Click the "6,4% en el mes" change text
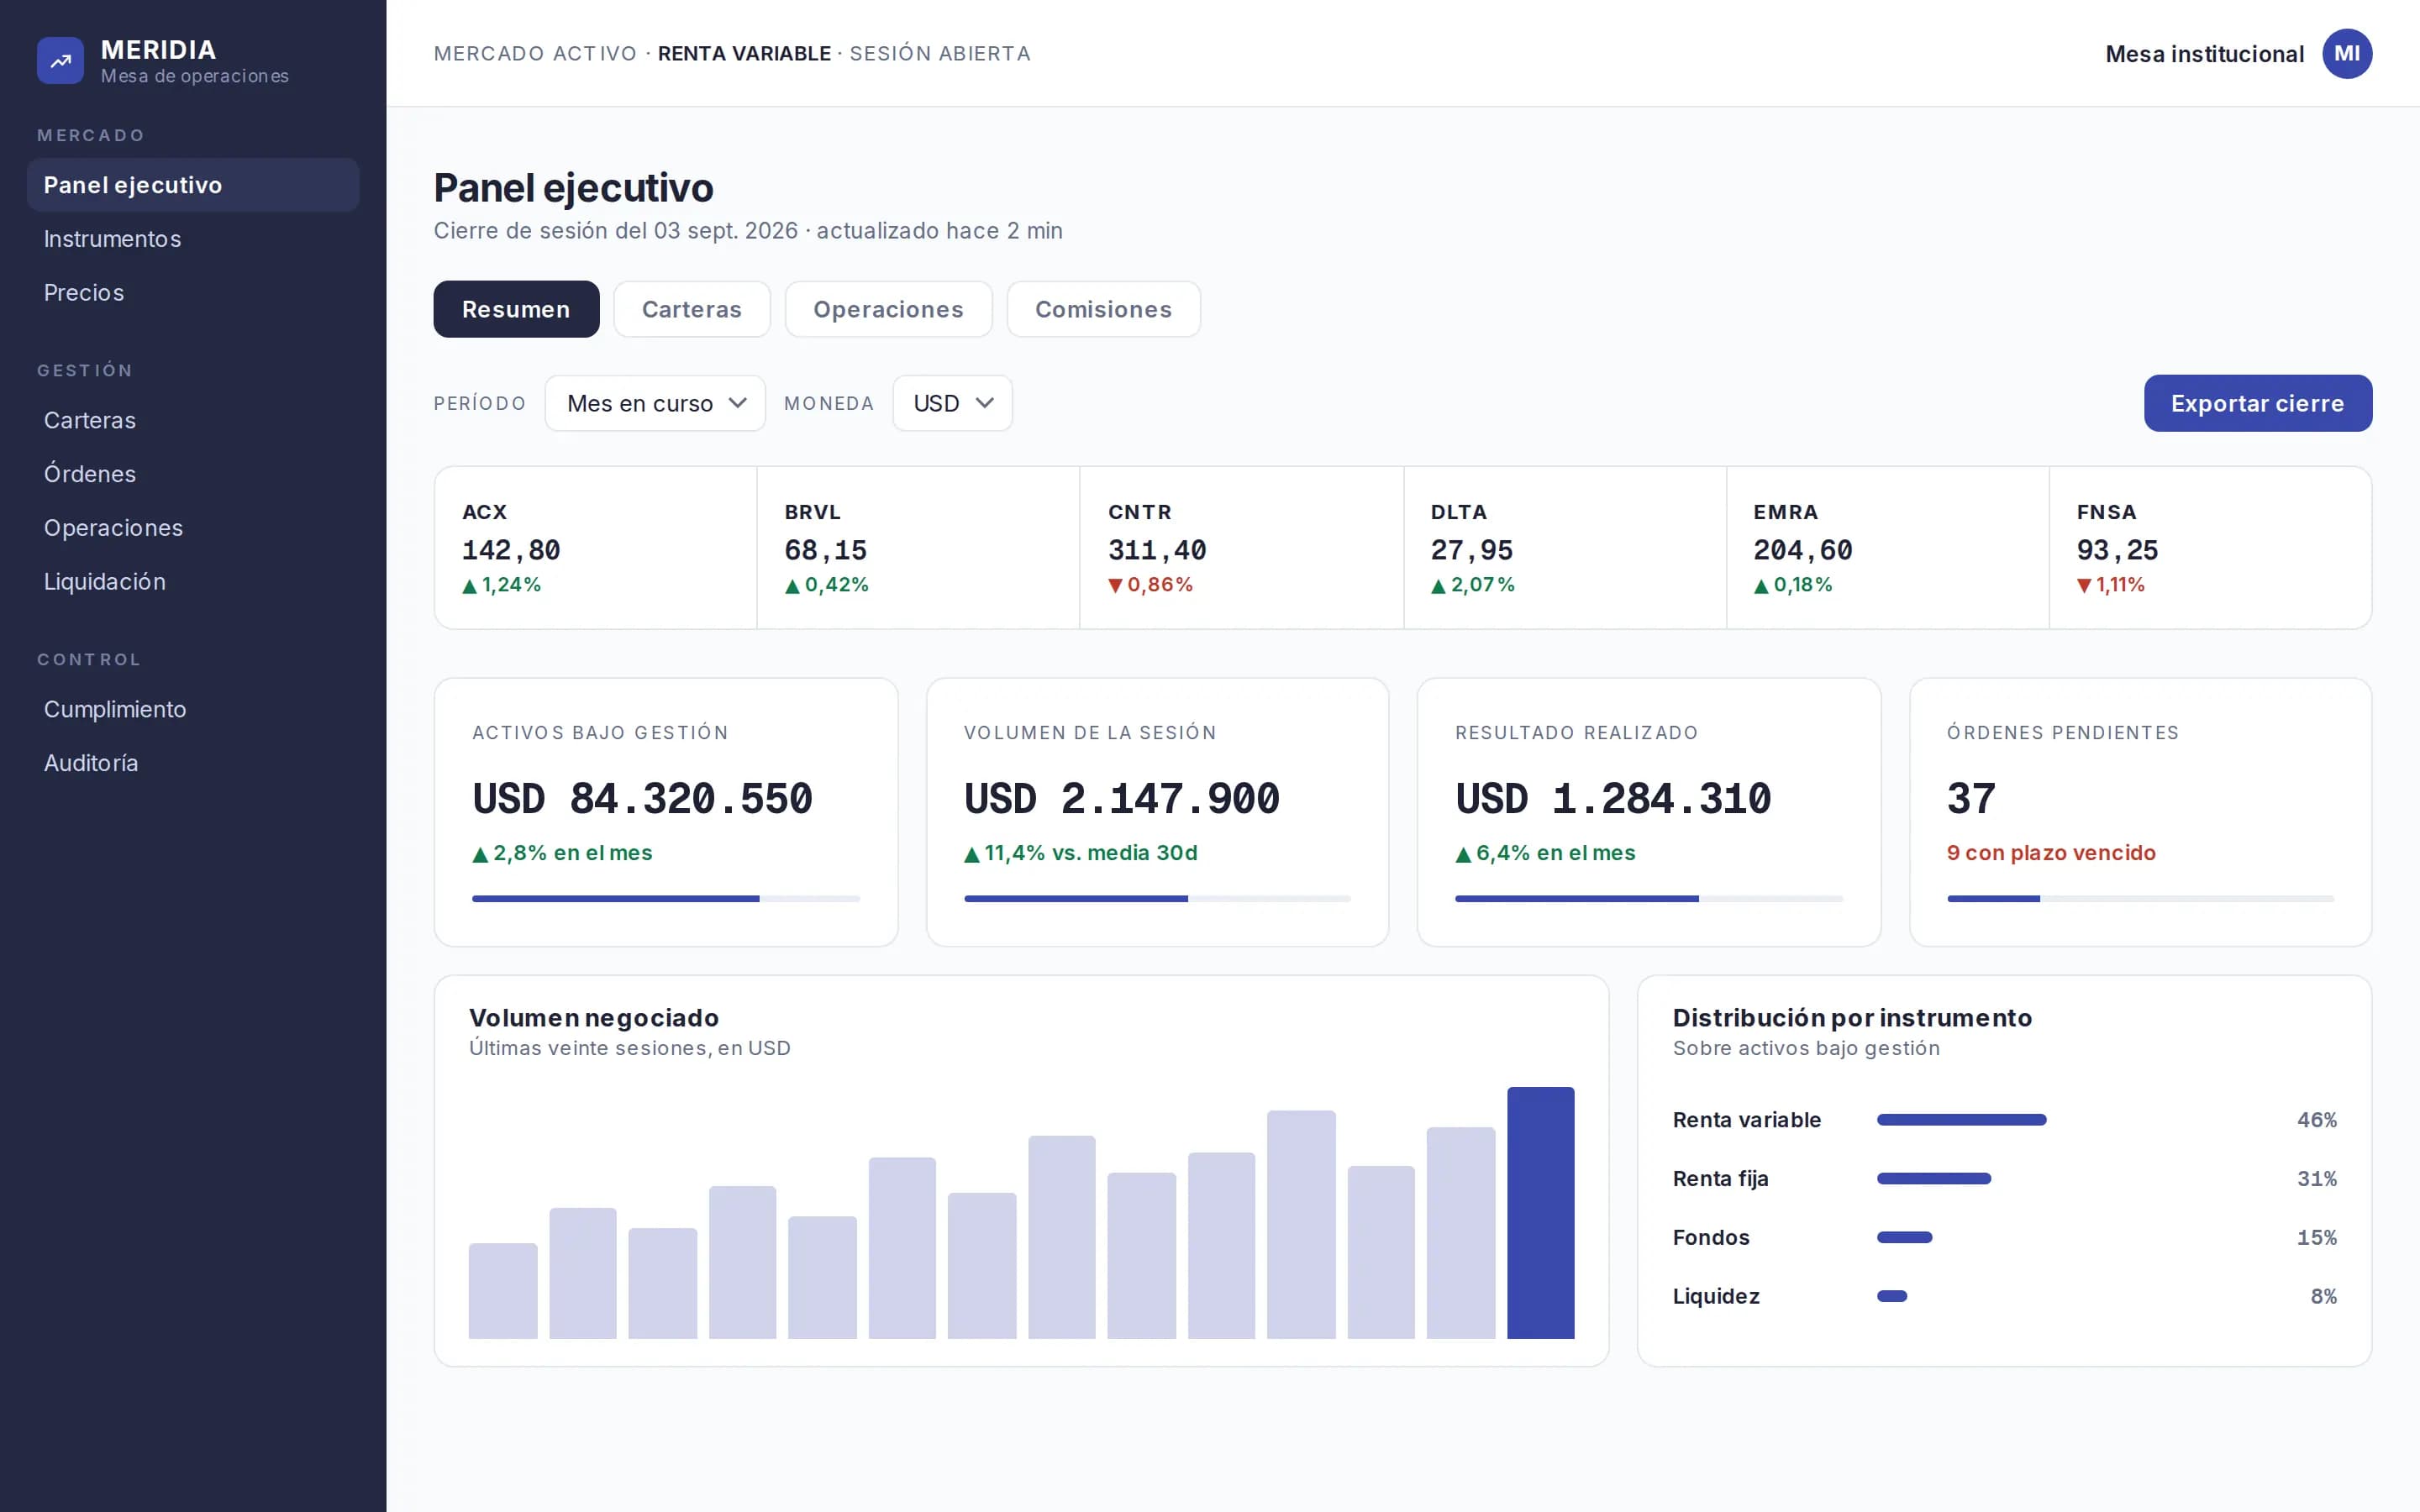Screen dimensions: 2420x1512 pyautogui.click(x=1545, y=853)
